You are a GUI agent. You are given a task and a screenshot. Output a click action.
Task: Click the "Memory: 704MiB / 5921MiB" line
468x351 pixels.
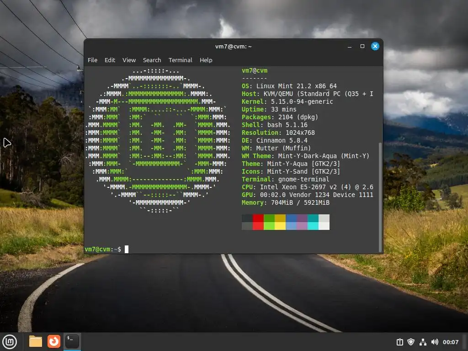point(285,202)
